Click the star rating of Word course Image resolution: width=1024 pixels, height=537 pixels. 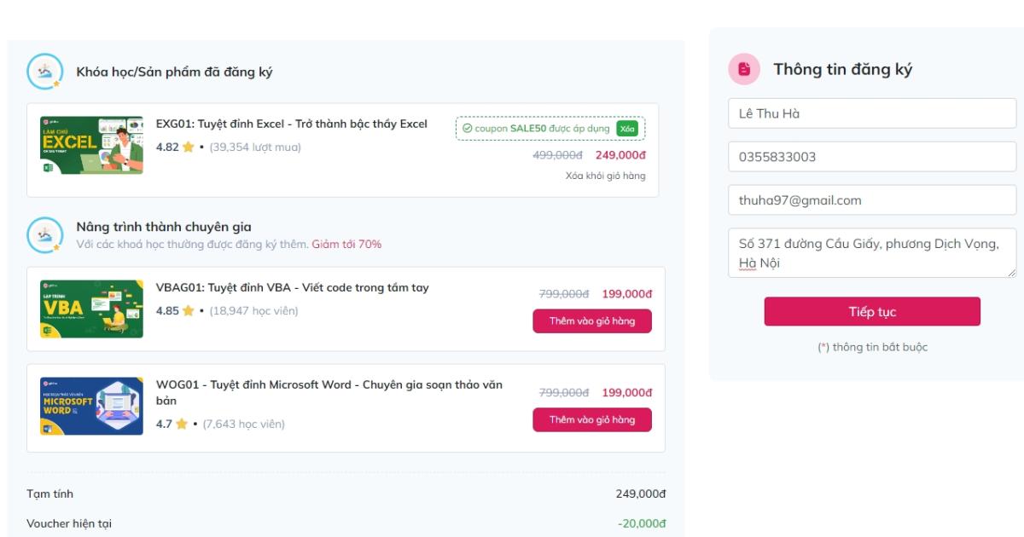click(181, 424)
